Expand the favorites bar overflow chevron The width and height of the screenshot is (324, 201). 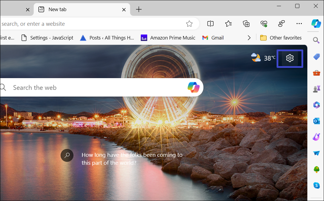coord(249,38)
